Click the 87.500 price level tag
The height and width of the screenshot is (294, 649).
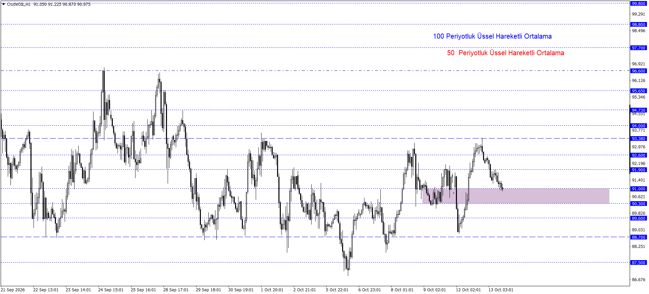click(x=638, y=262)
